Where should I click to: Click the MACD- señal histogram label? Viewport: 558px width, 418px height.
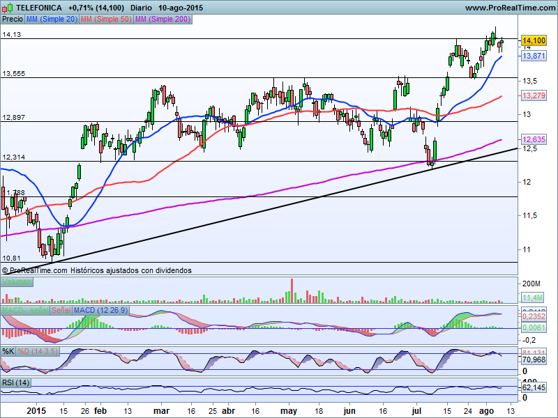pos(25,309)
